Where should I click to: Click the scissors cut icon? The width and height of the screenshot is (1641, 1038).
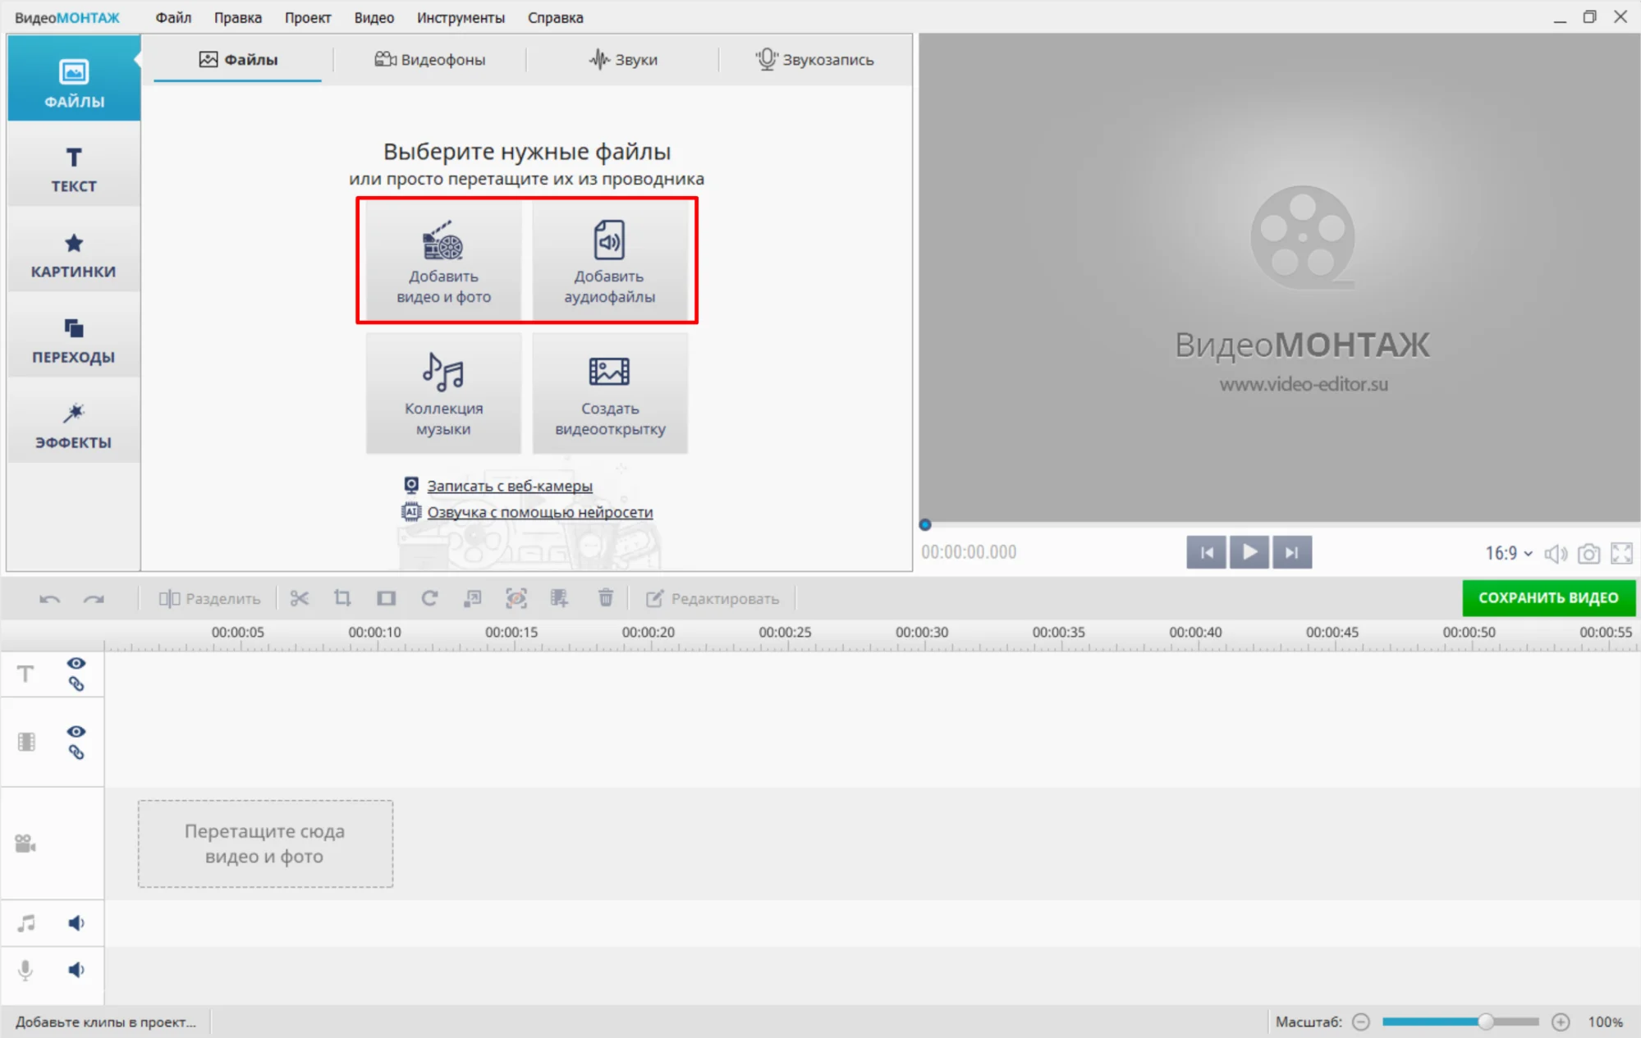click(299, 598)
